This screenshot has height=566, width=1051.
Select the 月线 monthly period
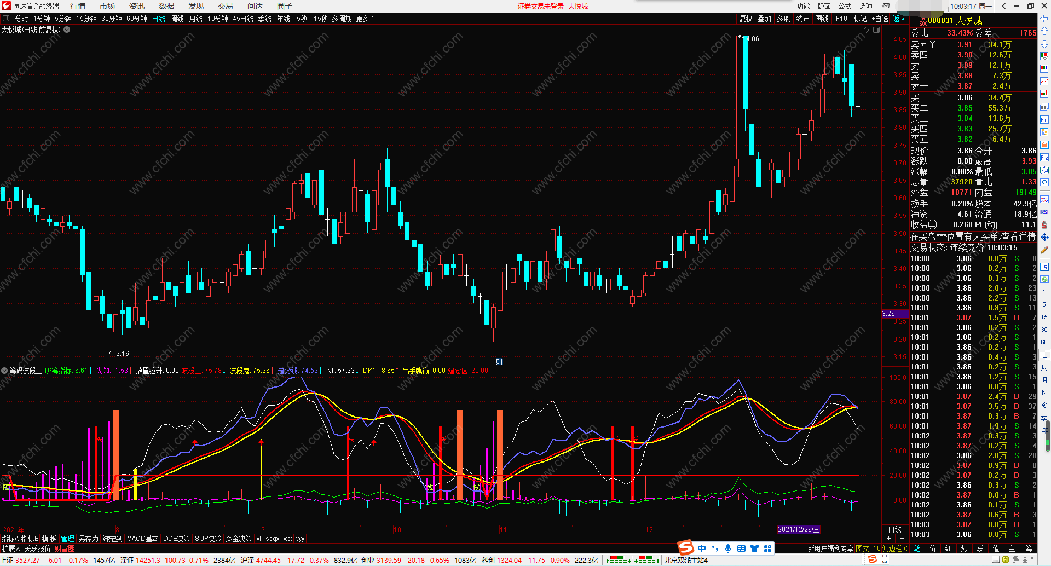click(196, 19)
